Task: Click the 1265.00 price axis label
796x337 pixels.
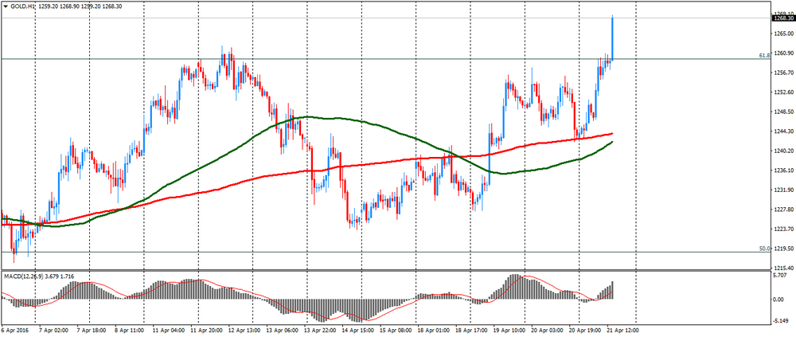Action: click(782, 33)
